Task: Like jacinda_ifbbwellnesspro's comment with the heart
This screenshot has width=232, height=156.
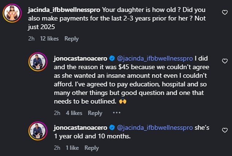Action: pos(225,12)
